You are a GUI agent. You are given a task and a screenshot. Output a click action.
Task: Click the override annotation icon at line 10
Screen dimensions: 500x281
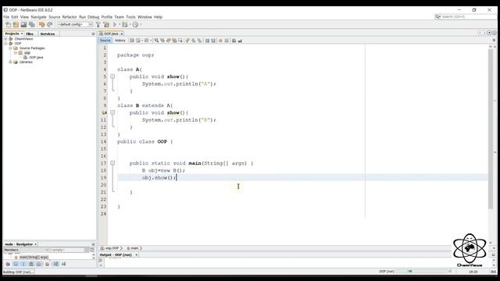[104, 112]
